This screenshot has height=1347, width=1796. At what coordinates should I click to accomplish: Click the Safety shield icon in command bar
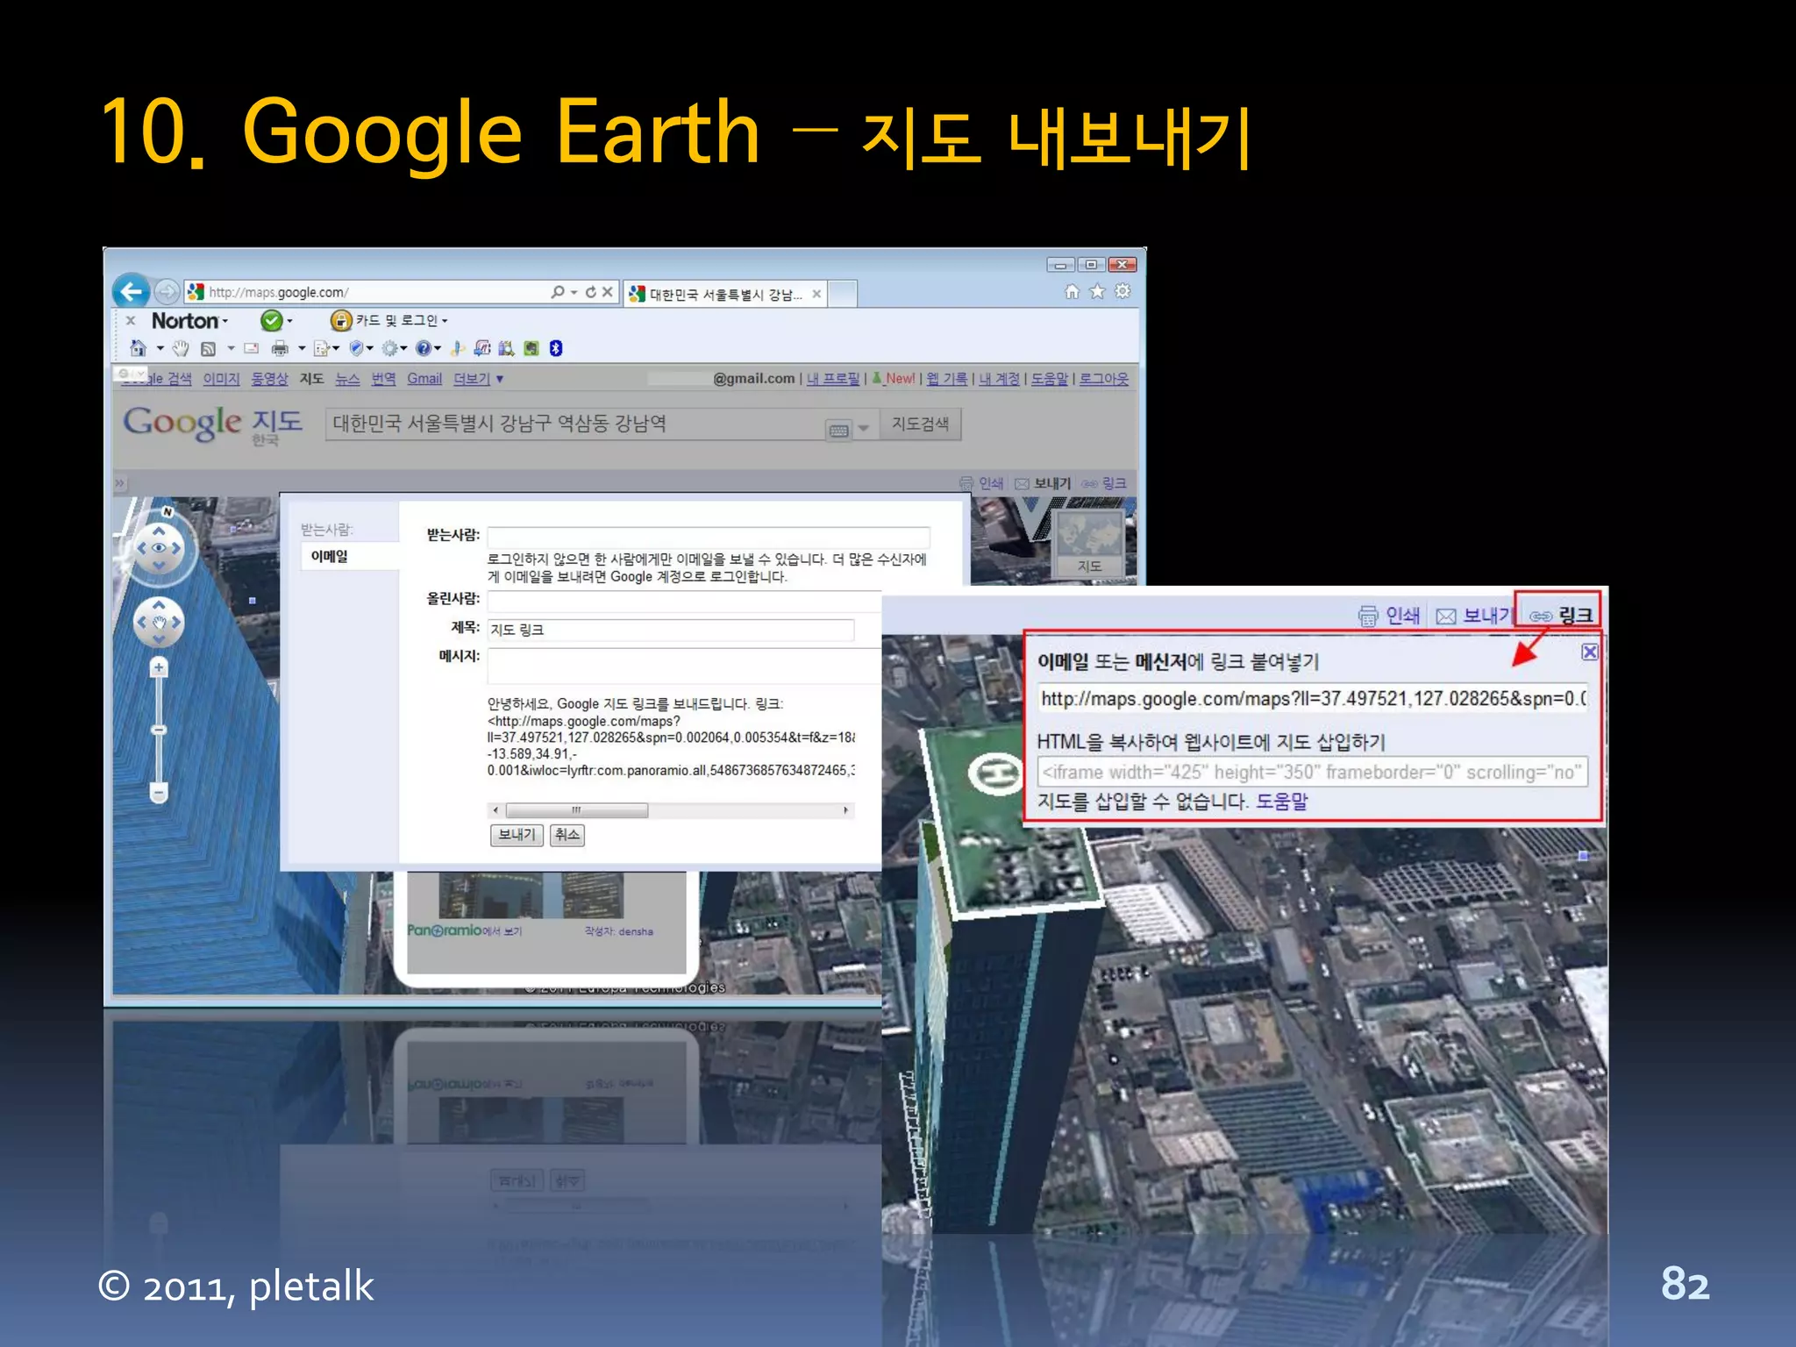(x=356, y=348)
